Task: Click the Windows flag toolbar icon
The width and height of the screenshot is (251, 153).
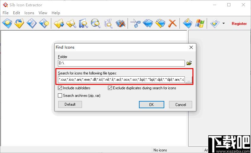Action: [200, 23]
